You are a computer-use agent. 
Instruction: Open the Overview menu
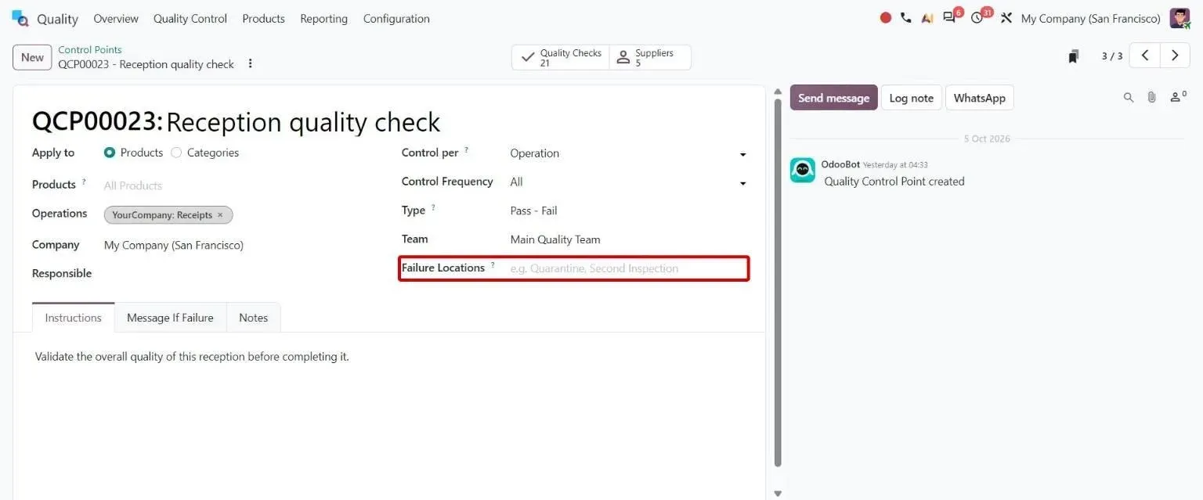point(116,18)
